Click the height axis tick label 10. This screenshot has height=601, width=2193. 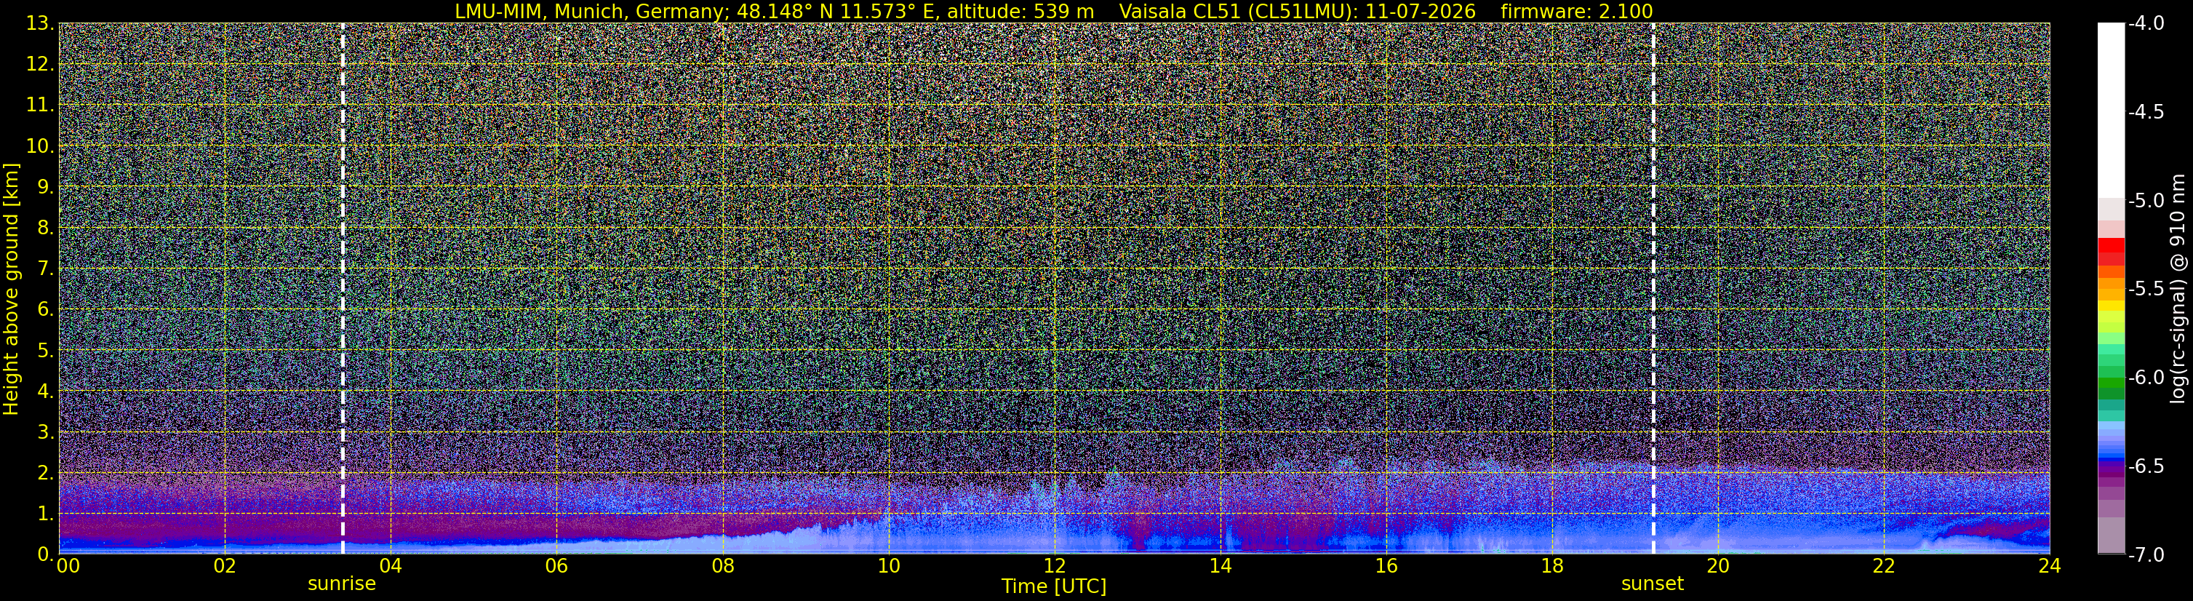(39, 146)
